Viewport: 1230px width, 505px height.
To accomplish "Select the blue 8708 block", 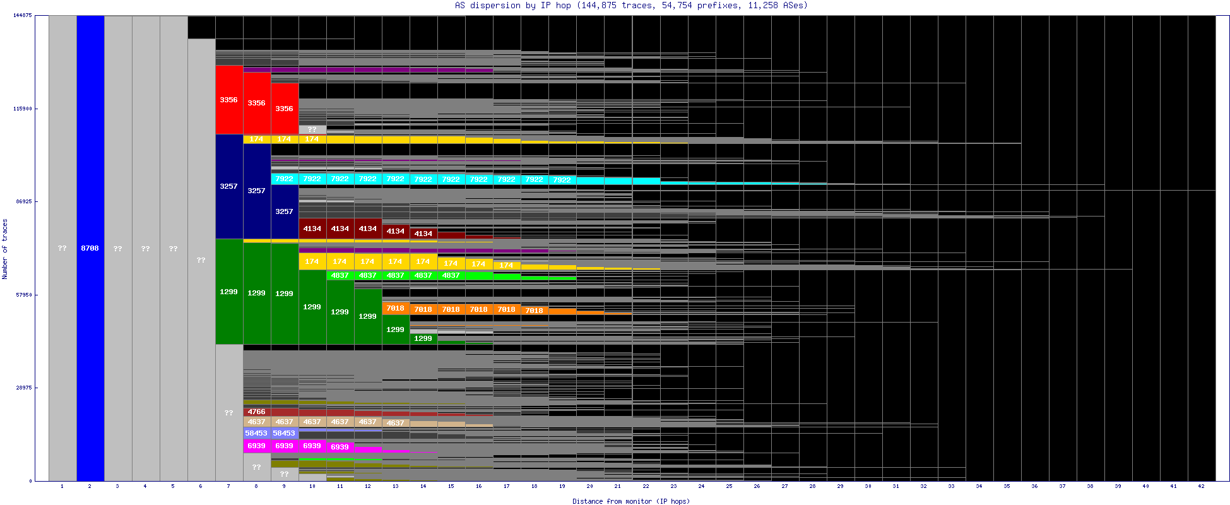I will point(90,248).
